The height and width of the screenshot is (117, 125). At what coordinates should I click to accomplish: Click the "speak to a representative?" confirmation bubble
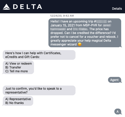pos(39,90)
